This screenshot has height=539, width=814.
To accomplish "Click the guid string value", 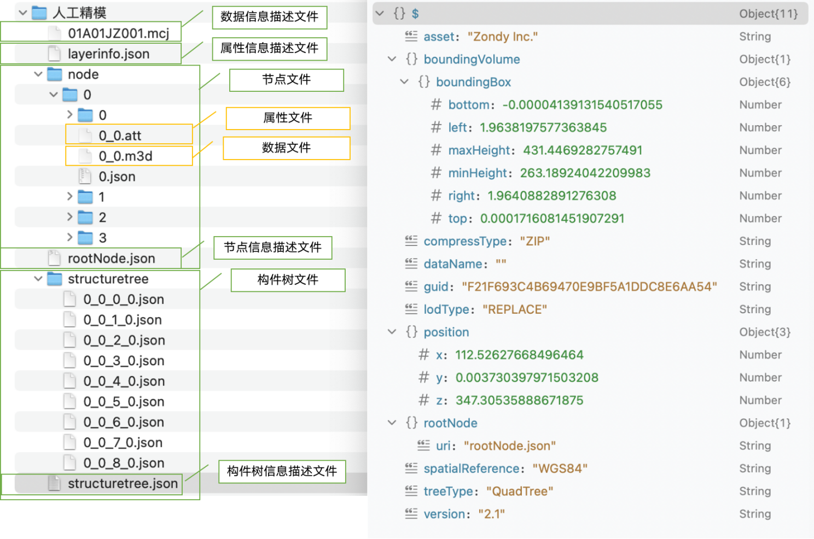I will coord(589,286).
